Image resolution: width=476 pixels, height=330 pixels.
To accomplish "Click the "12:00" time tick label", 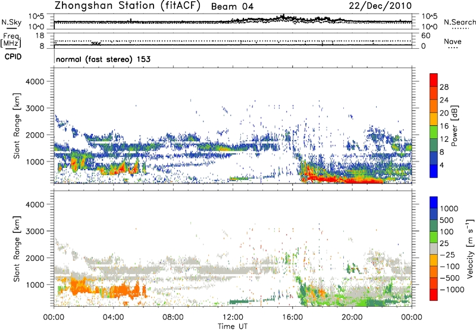I will 233,317.
